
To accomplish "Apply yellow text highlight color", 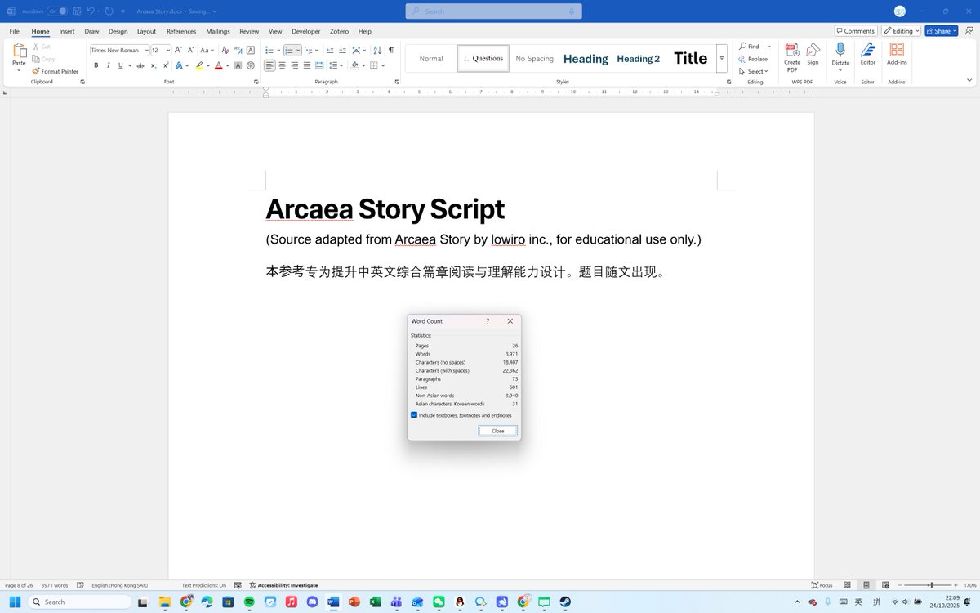I will [199, 65].
